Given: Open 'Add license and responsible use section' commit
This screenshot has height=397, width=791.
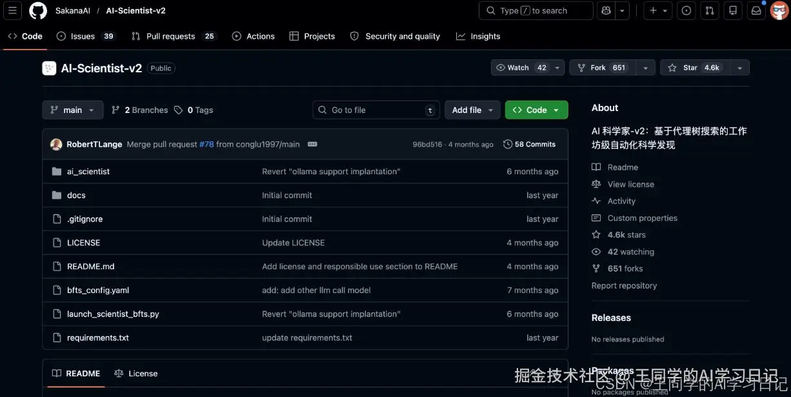Looking at the screenshot, I should [x=360, y=267].
